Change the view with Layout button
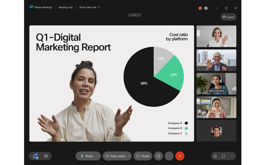This screenshot has height=165, width=265. (229, 17)
